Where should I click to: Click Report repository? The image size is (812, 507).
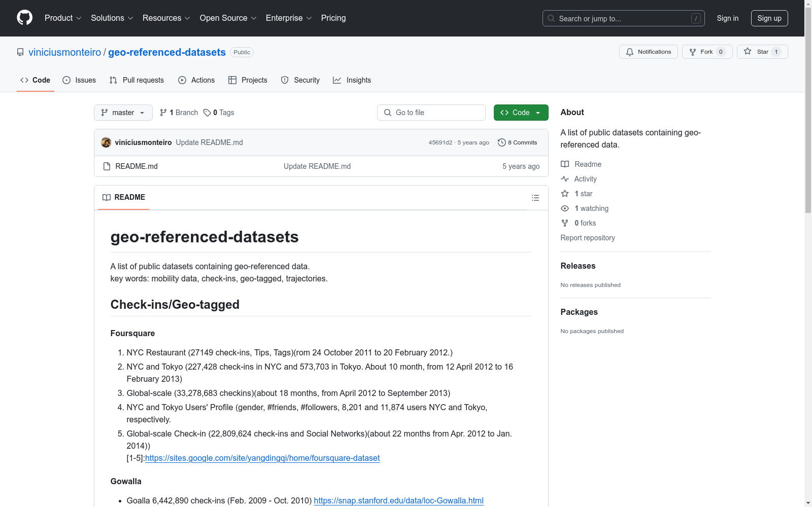click(x=588, y=238)
